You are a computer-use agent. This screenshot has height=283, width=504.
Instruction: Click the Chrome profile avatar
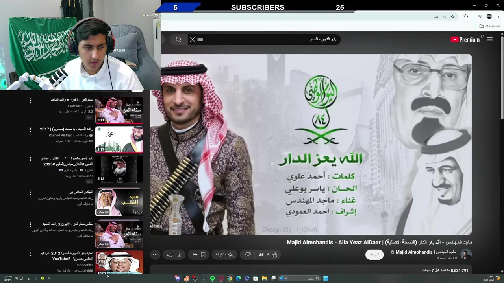[489, 17]
